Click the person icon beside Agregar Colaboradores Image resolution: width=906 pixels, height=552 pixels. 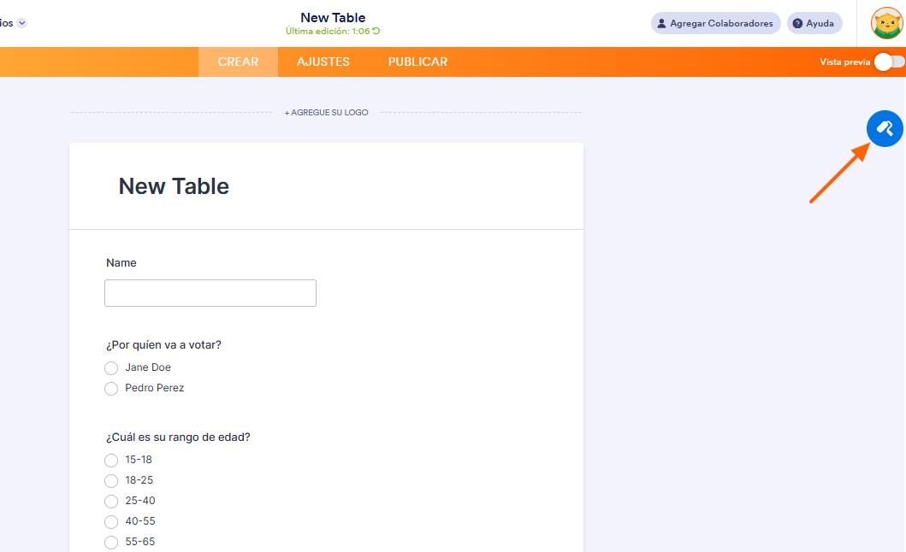coord(660,23)
